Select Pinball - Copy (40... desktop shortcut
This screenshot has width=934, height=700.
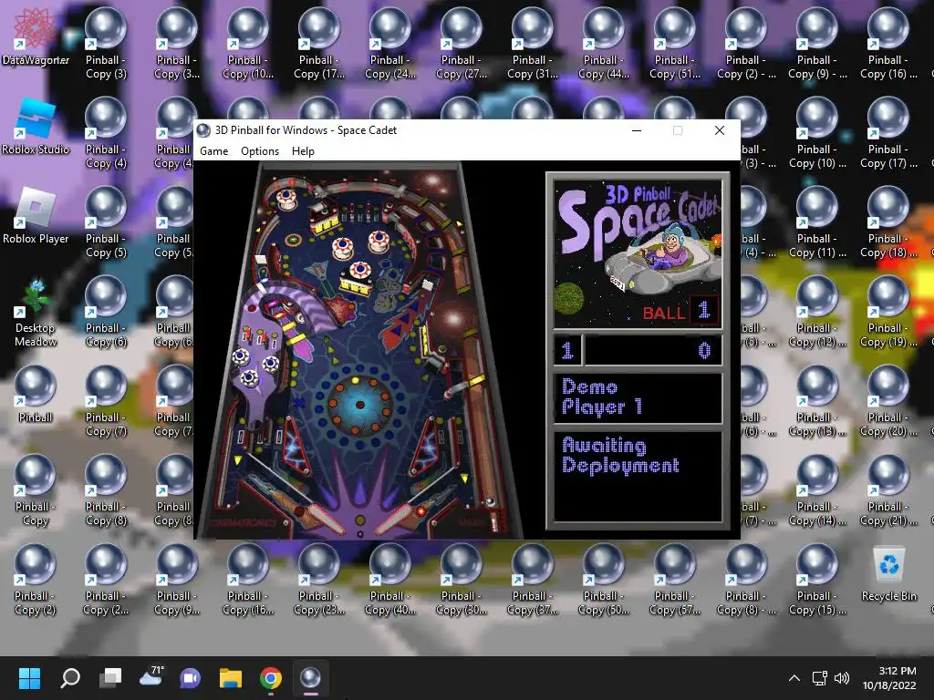(390, 580)
